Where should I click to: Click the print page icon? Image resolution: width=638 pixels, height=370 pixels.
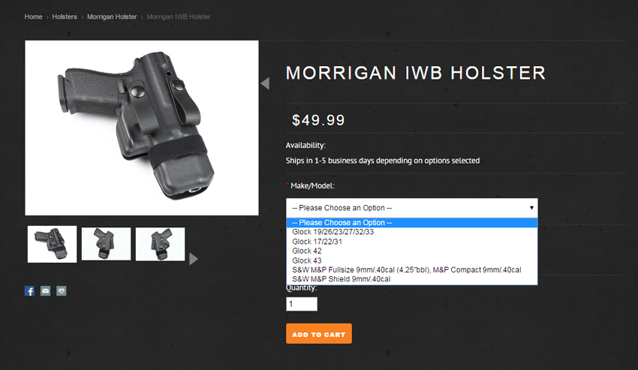[x=61, y=291]
